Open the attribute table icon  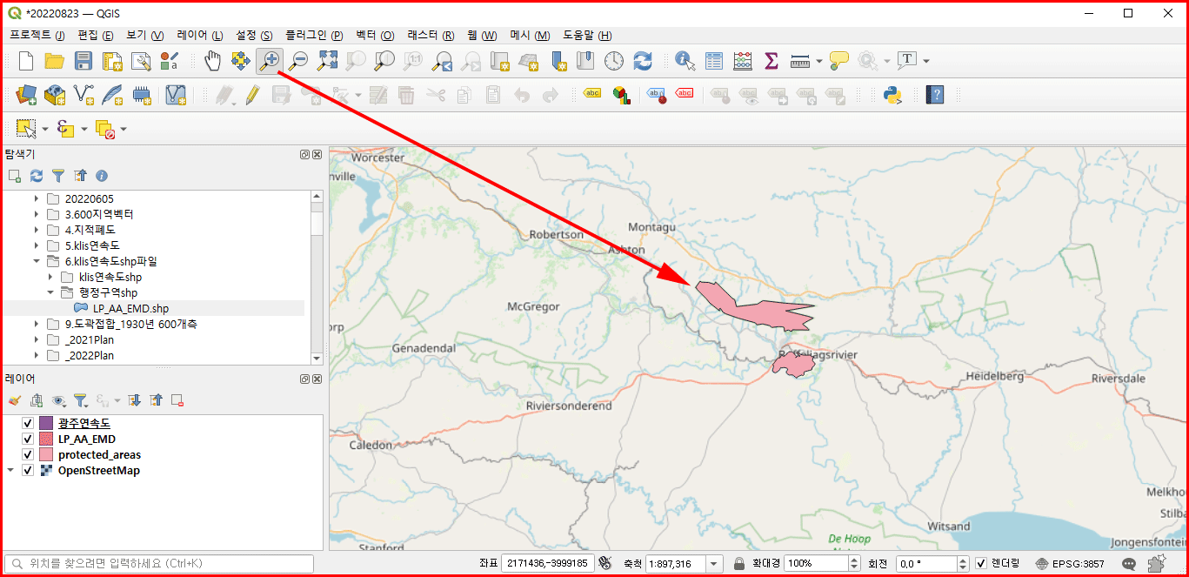(714, 61)
